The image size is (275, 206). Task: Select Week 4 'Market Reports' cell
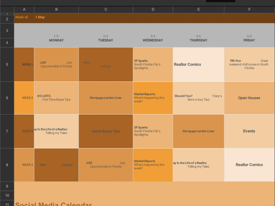coord(153,165)
